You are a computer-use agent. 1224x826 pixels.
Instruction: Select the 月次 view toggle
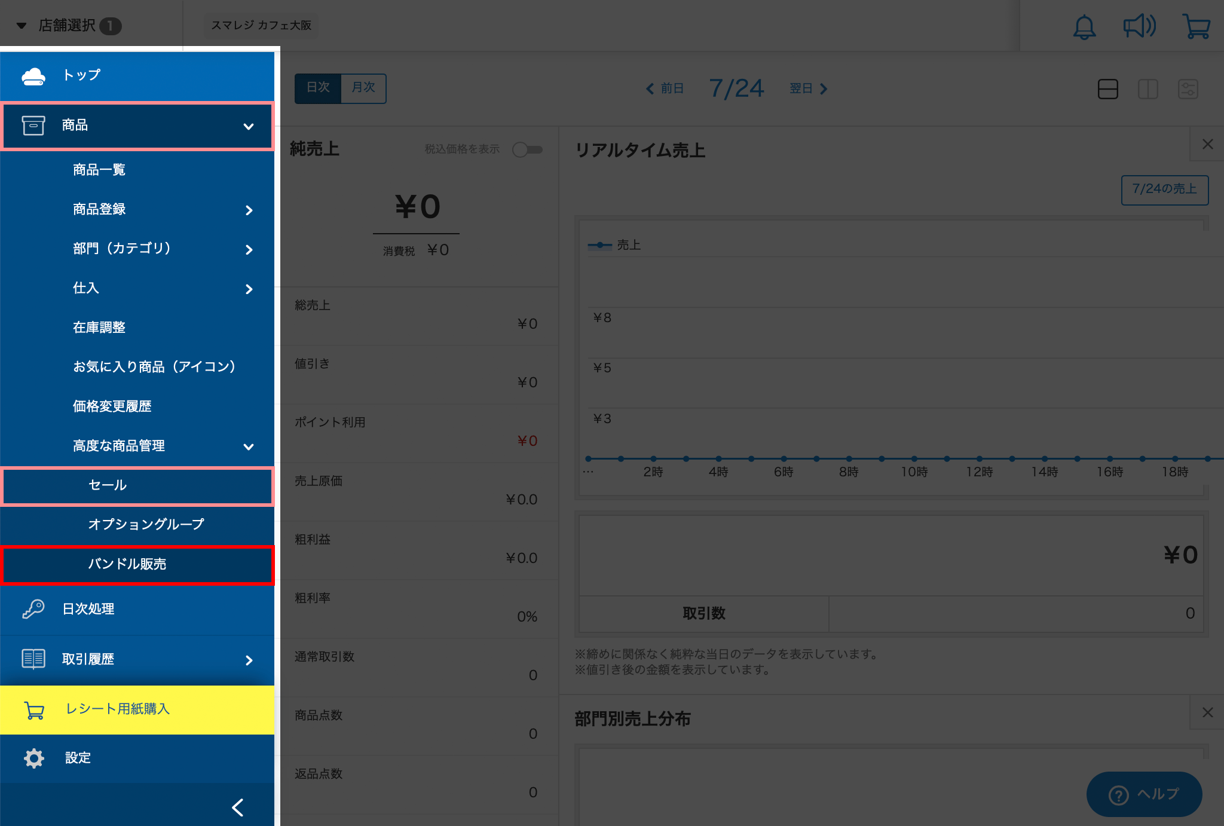pos(363,88)
